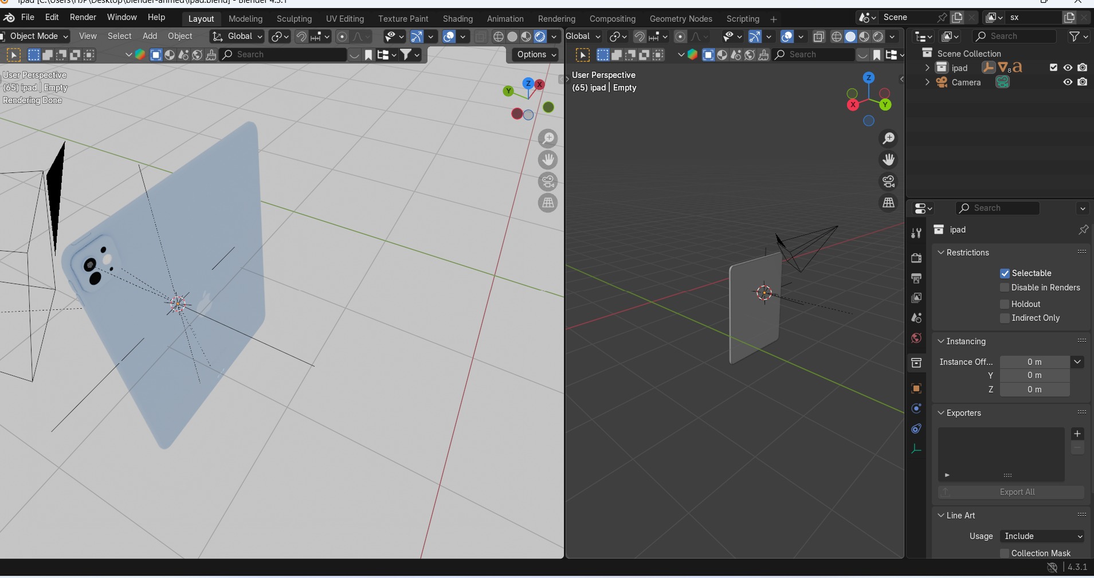Enable the Indirect Only checkbox
The image size is (1094, 578).
click(x=1005, y=318)
